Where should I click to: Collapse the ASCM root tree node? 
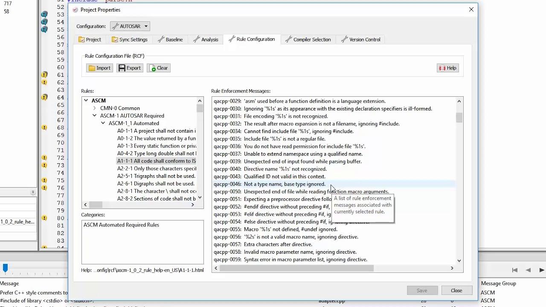(86, 101)
